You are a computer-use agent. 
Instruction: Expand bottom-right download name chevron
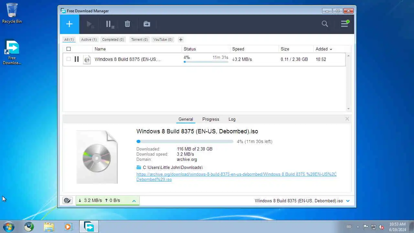coord(348,201)
